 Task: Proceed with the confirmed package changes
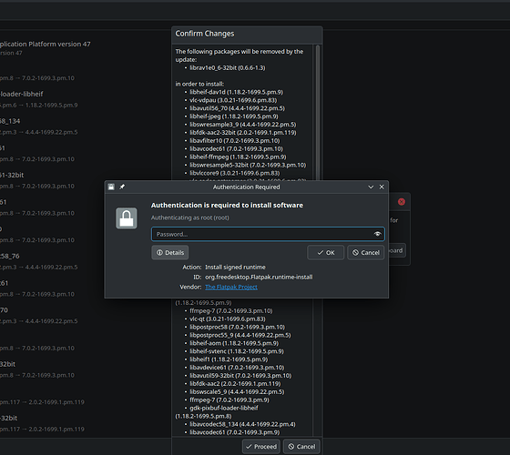261,447
